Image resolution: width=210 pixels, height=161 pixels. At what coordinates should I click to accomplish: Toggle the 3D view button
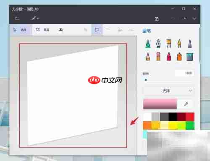[x=97, y=30]
